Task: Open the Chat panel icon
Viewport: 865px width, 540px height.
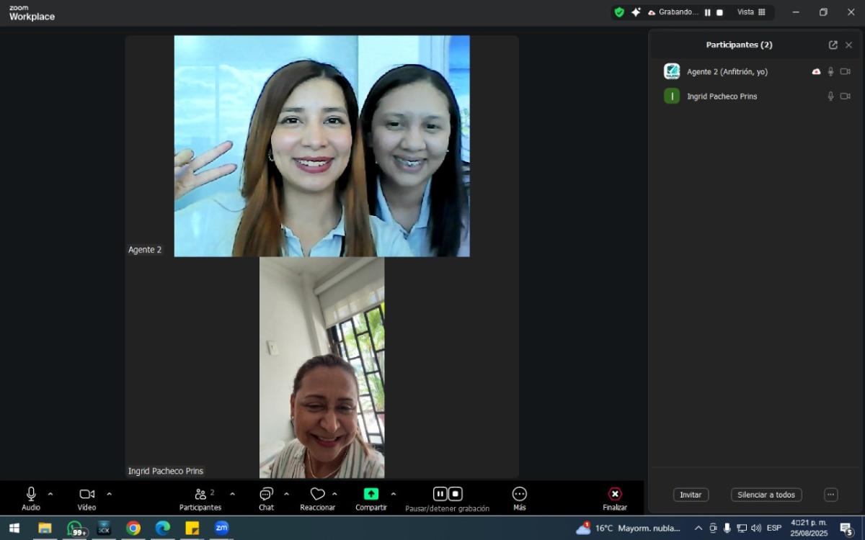Action: (266, 494)
